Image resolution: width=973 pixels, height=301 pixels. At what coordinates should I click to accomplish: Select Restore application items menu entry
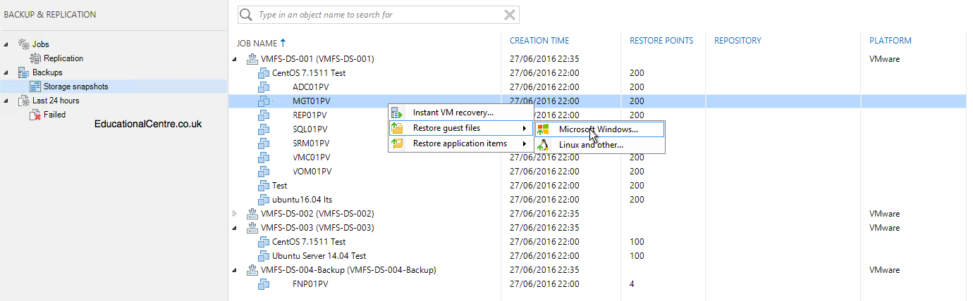tap(461, 143)
